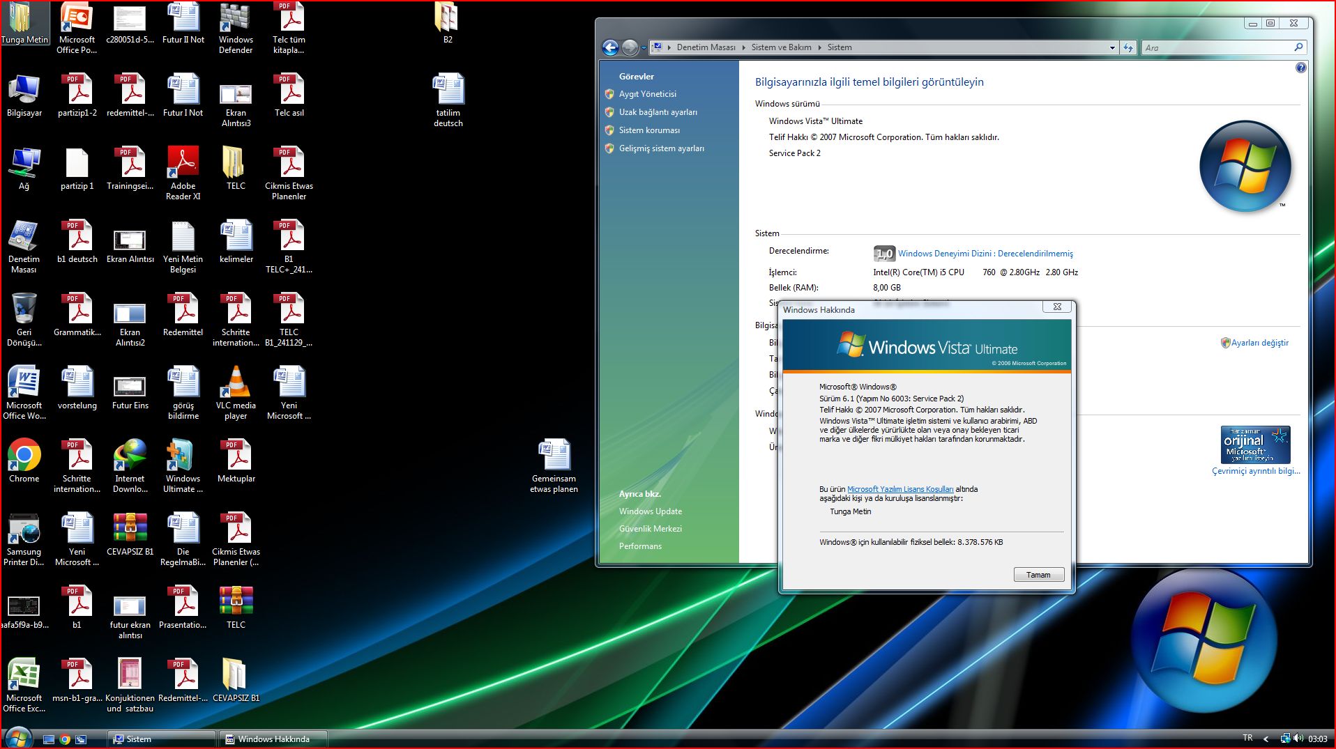Click Ayarları değiştir link
Screen dimensions: 1336x749
1259,343
